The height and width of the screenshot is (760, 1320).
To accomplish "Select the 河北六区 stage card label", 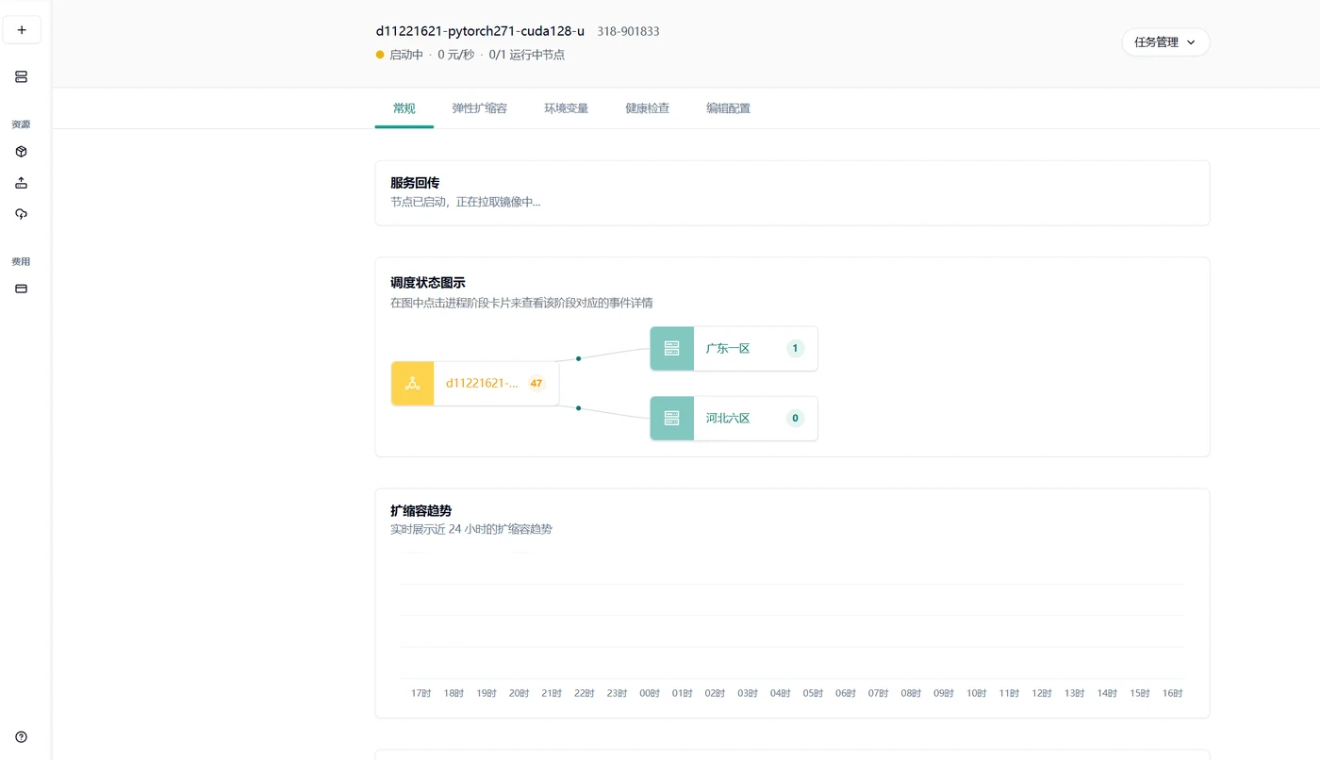I will tap(728, 419).
